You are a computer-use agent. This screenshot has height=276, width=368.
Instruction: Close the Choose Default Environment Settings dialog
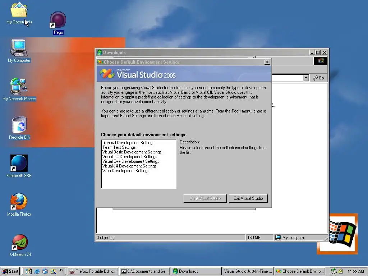point(267,62)
